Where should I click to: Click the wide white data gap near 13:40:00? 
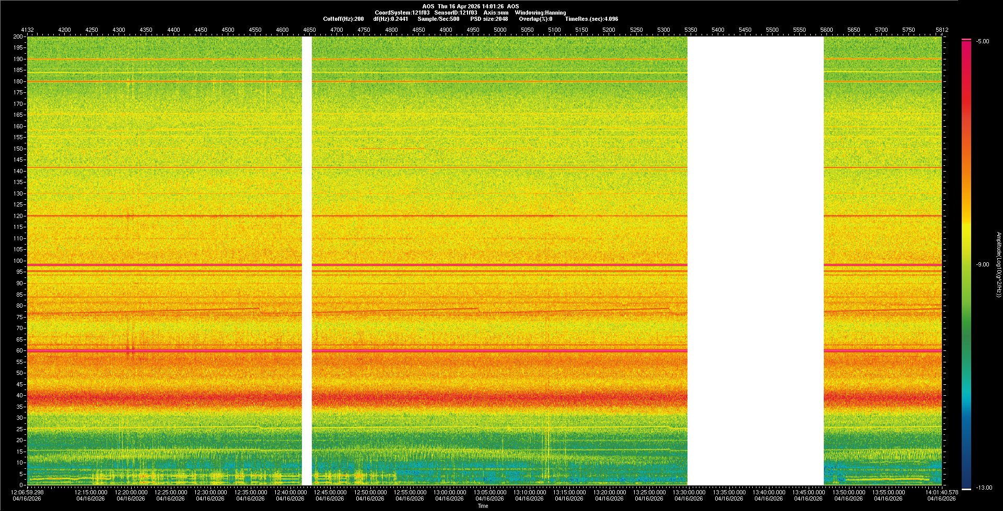click(x=755, y=261)
